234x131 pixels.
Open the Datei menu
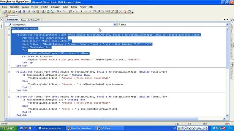[x=4, y=7]
